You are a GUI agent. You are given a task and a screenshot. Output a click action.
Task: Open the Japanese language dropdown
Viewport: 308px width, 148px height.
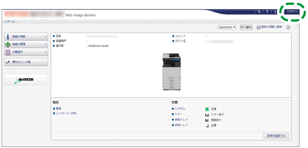click(227, 27)
